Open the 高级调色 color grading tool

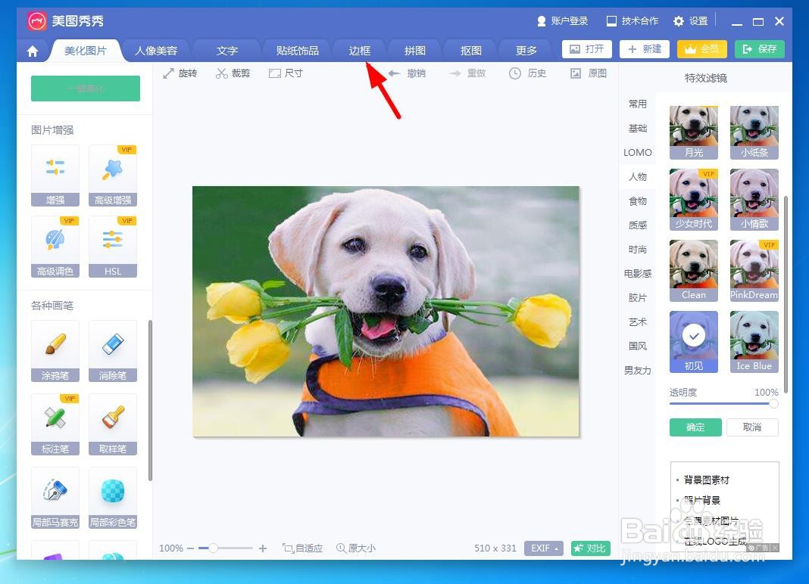55,247
